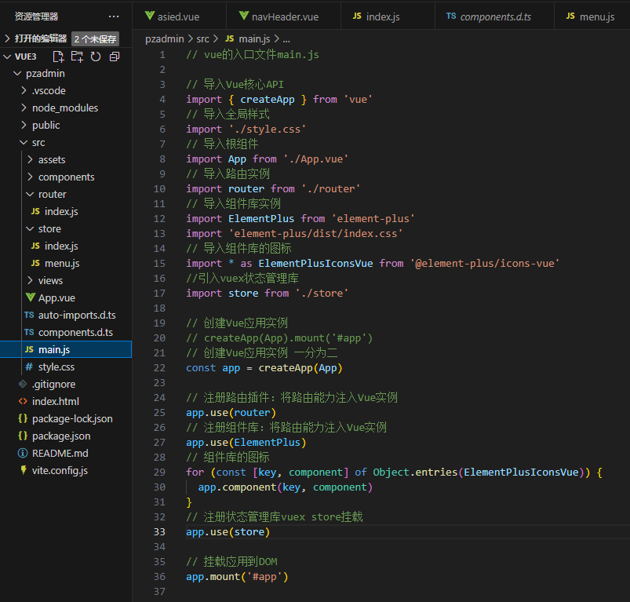Refresh the explorer with the refresh icon

coord(96,57)
